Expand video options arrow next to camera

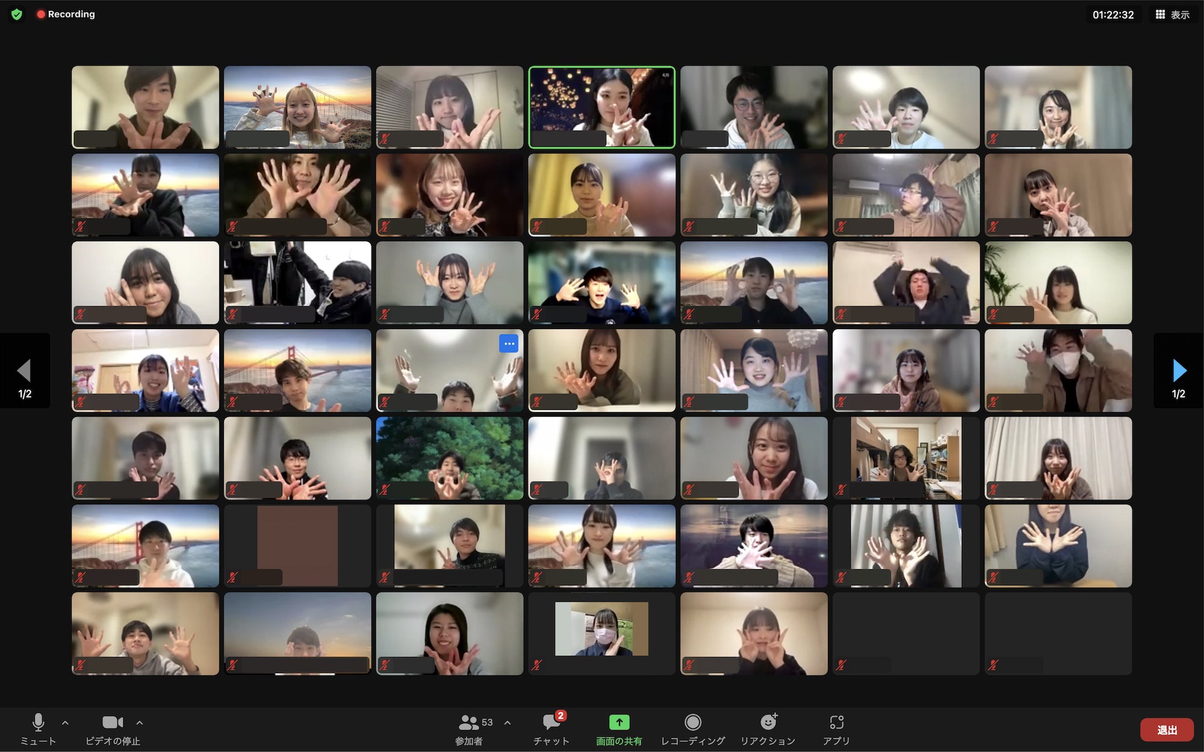[140, 723]
